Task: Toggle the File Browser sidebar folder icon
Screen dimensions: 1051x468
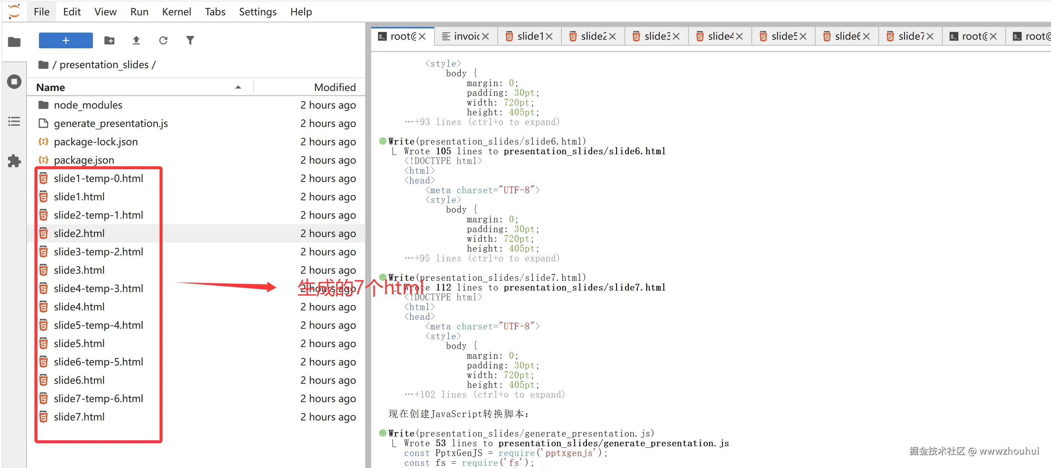Action: click(x=14, y=42)
